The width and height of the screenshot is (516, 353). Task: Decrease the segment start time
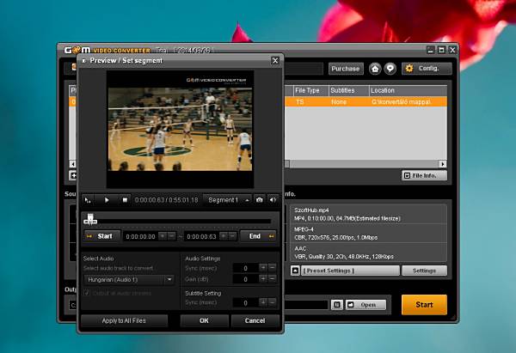click(x=172, y=236)
